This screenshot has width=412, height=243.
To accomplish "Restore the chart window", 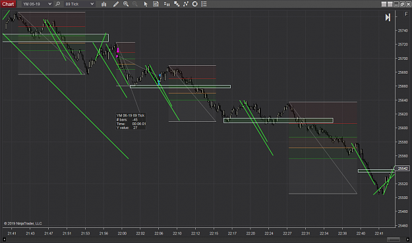I will [x=402, y=4].
